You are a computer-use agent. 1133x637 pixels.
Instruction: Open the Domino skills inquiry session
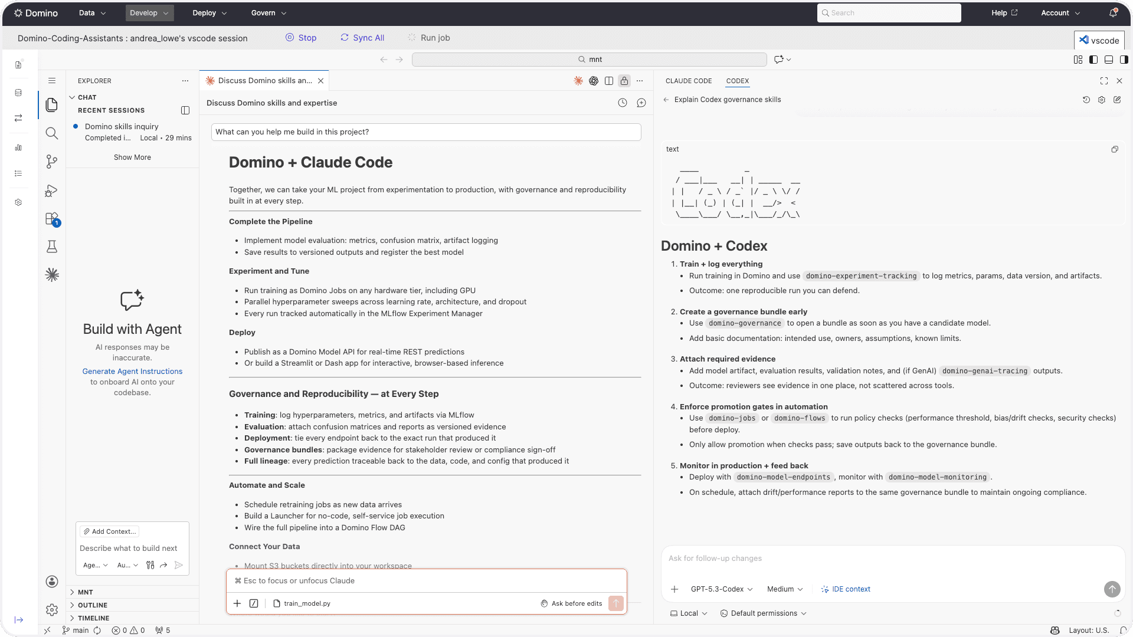[133, 132]
